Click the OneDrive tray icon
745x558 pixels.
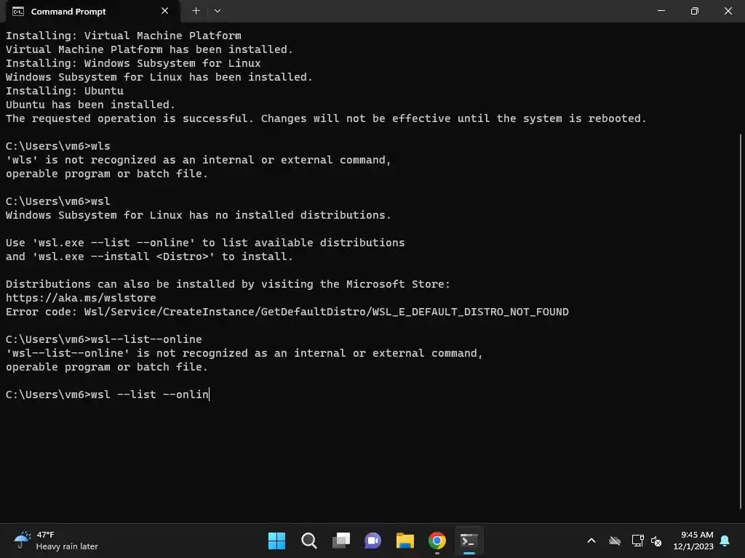click(x=614, y=541)
